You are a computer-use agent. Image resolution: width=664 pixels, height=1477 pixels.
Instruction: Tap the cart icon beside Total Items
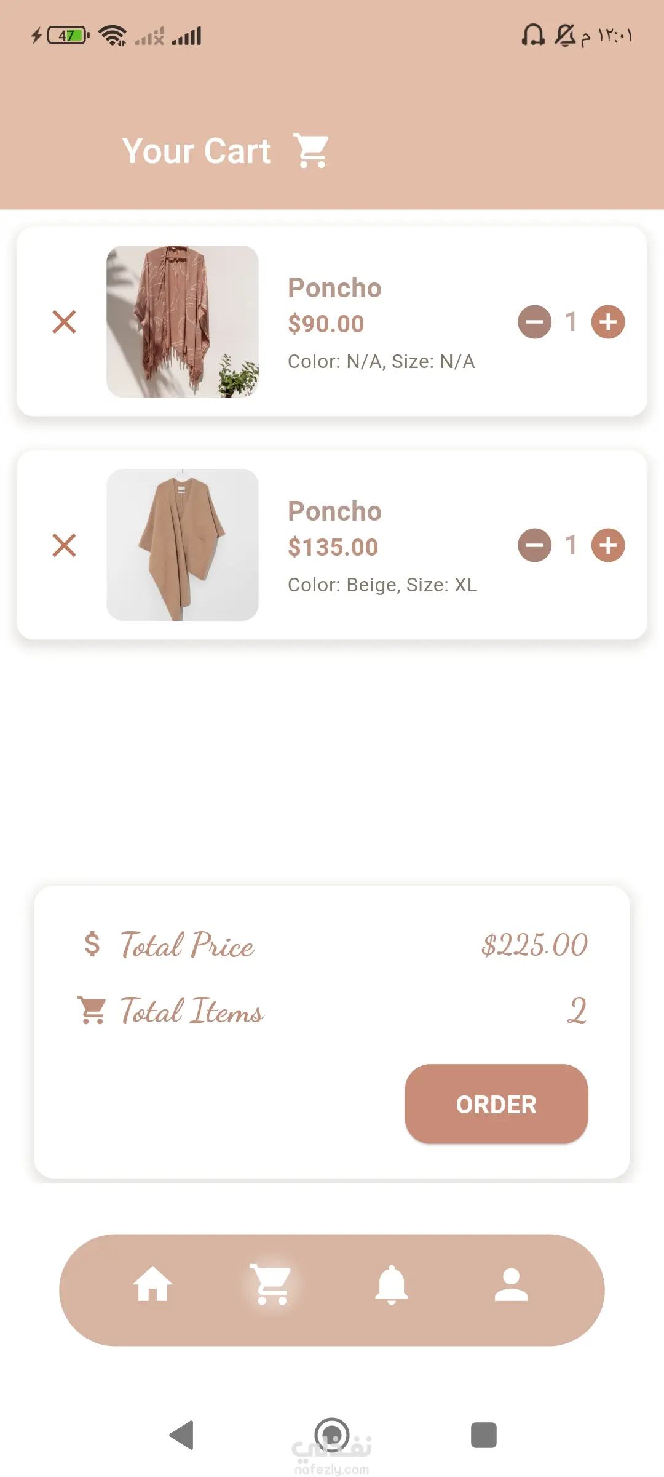pyautogui.click(x=92, y=1010)
